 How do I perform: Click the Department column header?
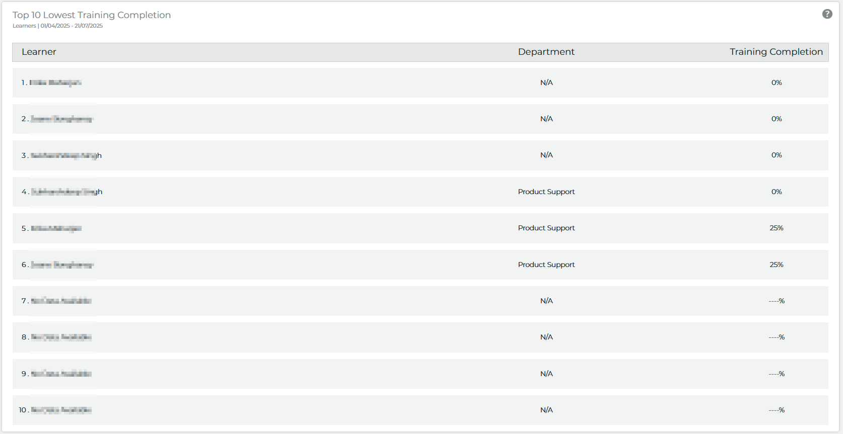tap(546, 52)
